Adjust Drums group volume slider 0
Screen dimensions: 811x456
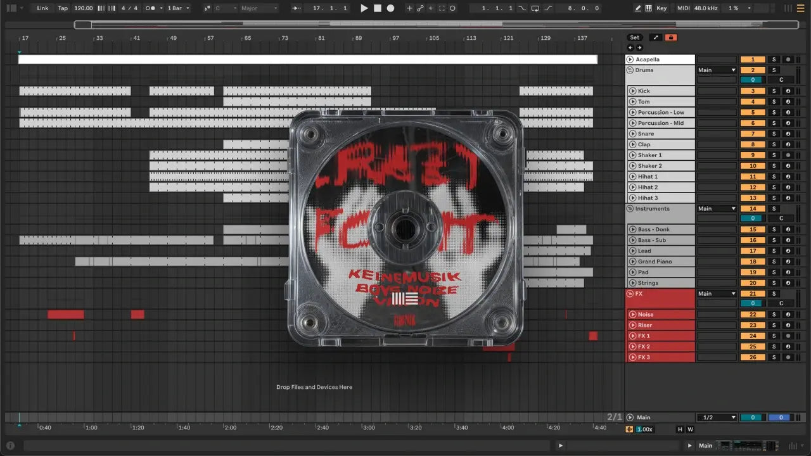(x=753, y=80)
